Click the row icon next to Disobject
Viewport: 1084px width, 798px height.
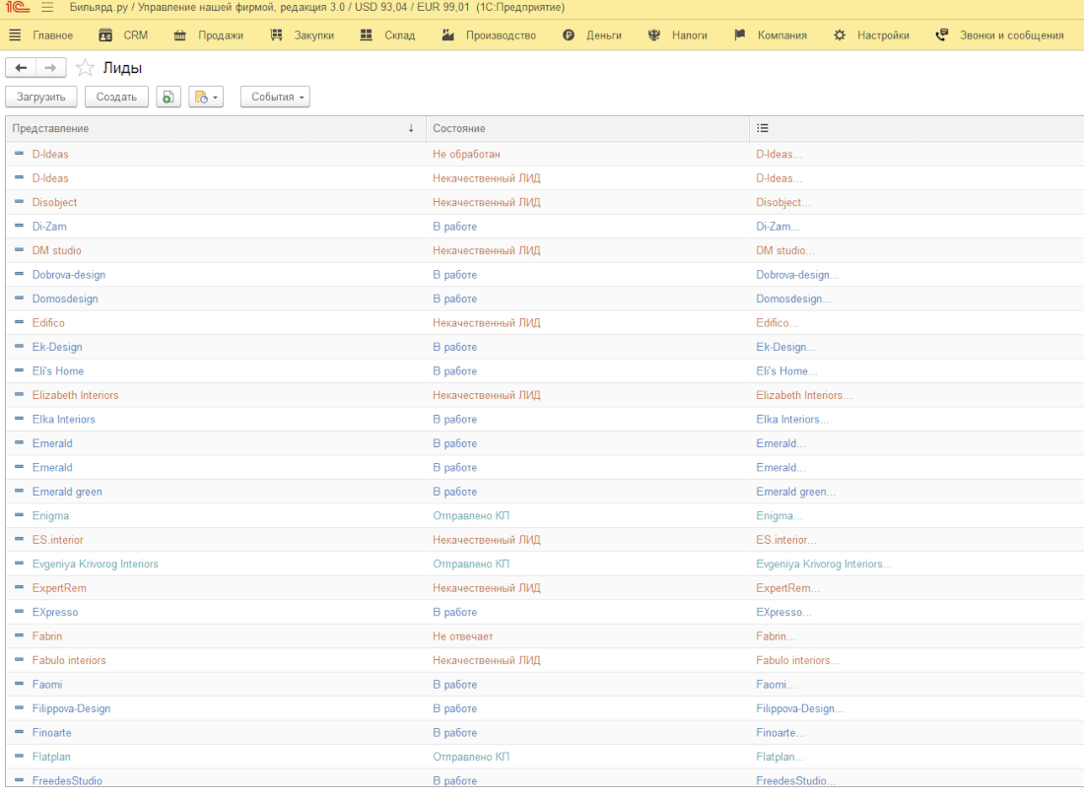tap(19, 202)
